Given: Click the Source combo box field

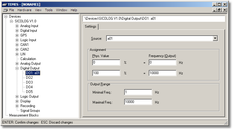Looking at the screenshot, I should (x=162, y=39).
